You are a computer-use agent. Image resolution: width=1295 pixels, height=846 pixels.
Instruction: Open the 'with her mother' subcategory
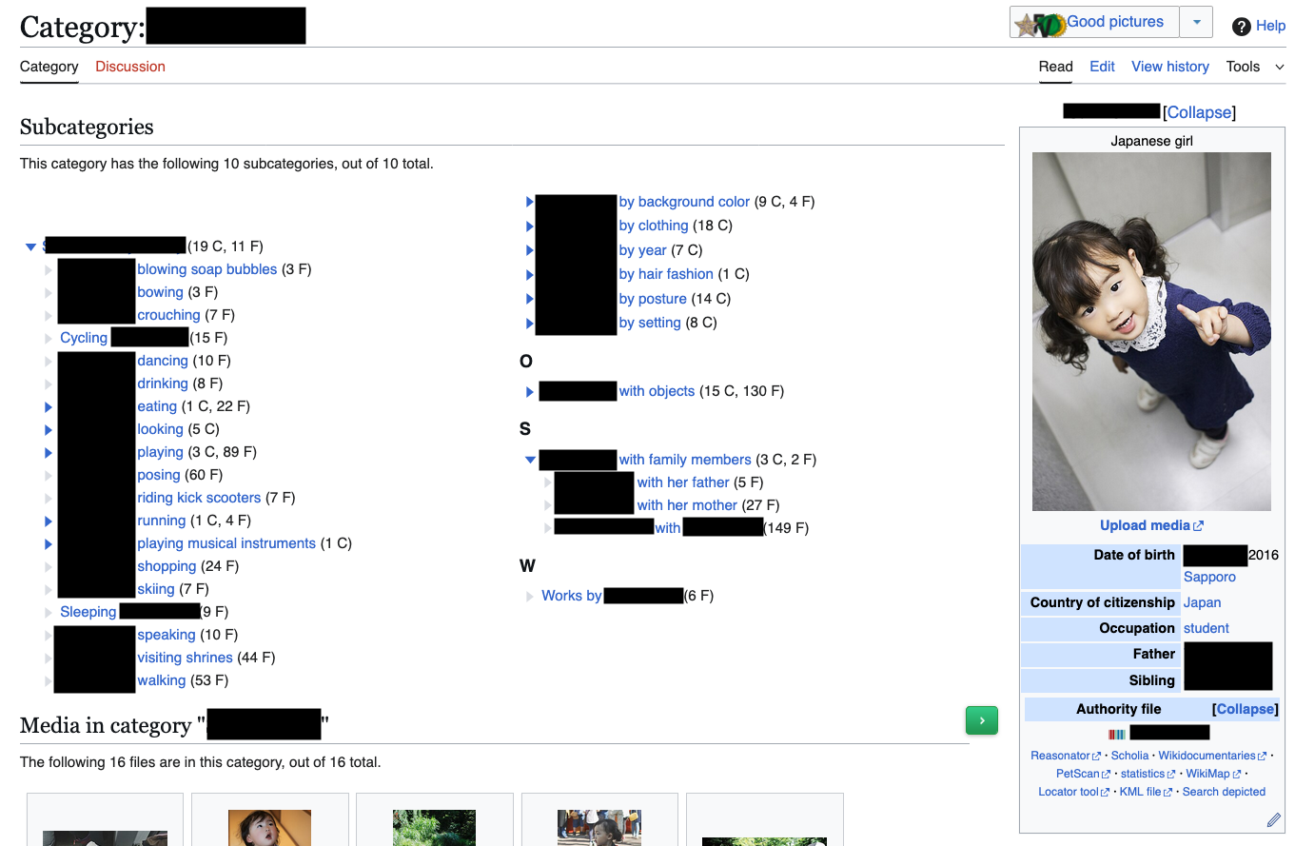(x=687, y=505)
